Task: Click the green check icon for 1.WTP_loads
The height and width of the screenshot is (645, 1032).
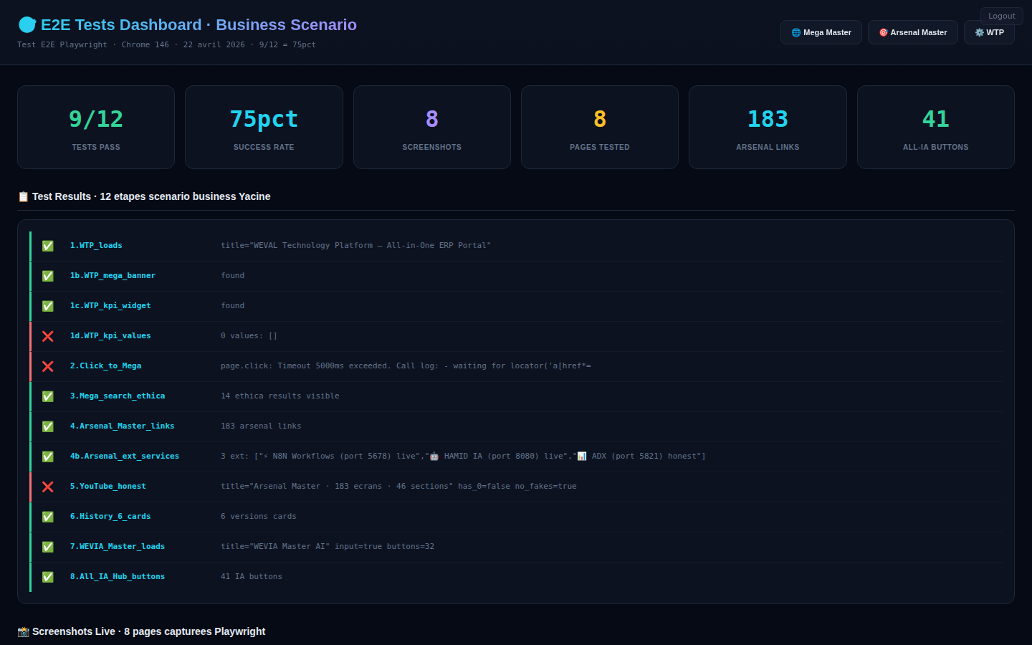Action: point(48,246)
